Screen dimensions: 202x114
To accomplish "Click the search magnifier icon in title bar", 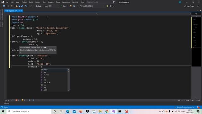I will tap(114, 2).
